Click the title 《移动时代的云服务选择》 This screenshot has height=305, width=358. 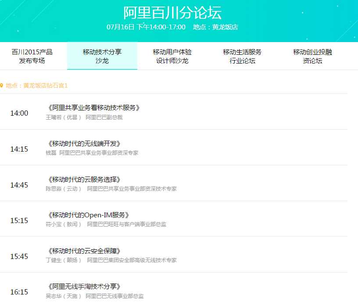[x=84, y=179]
